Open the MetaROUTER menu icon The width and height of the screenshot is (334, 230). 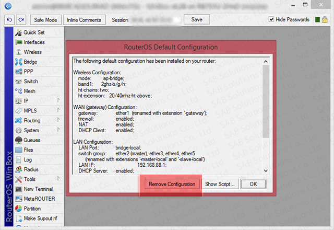tap(19, 199)
